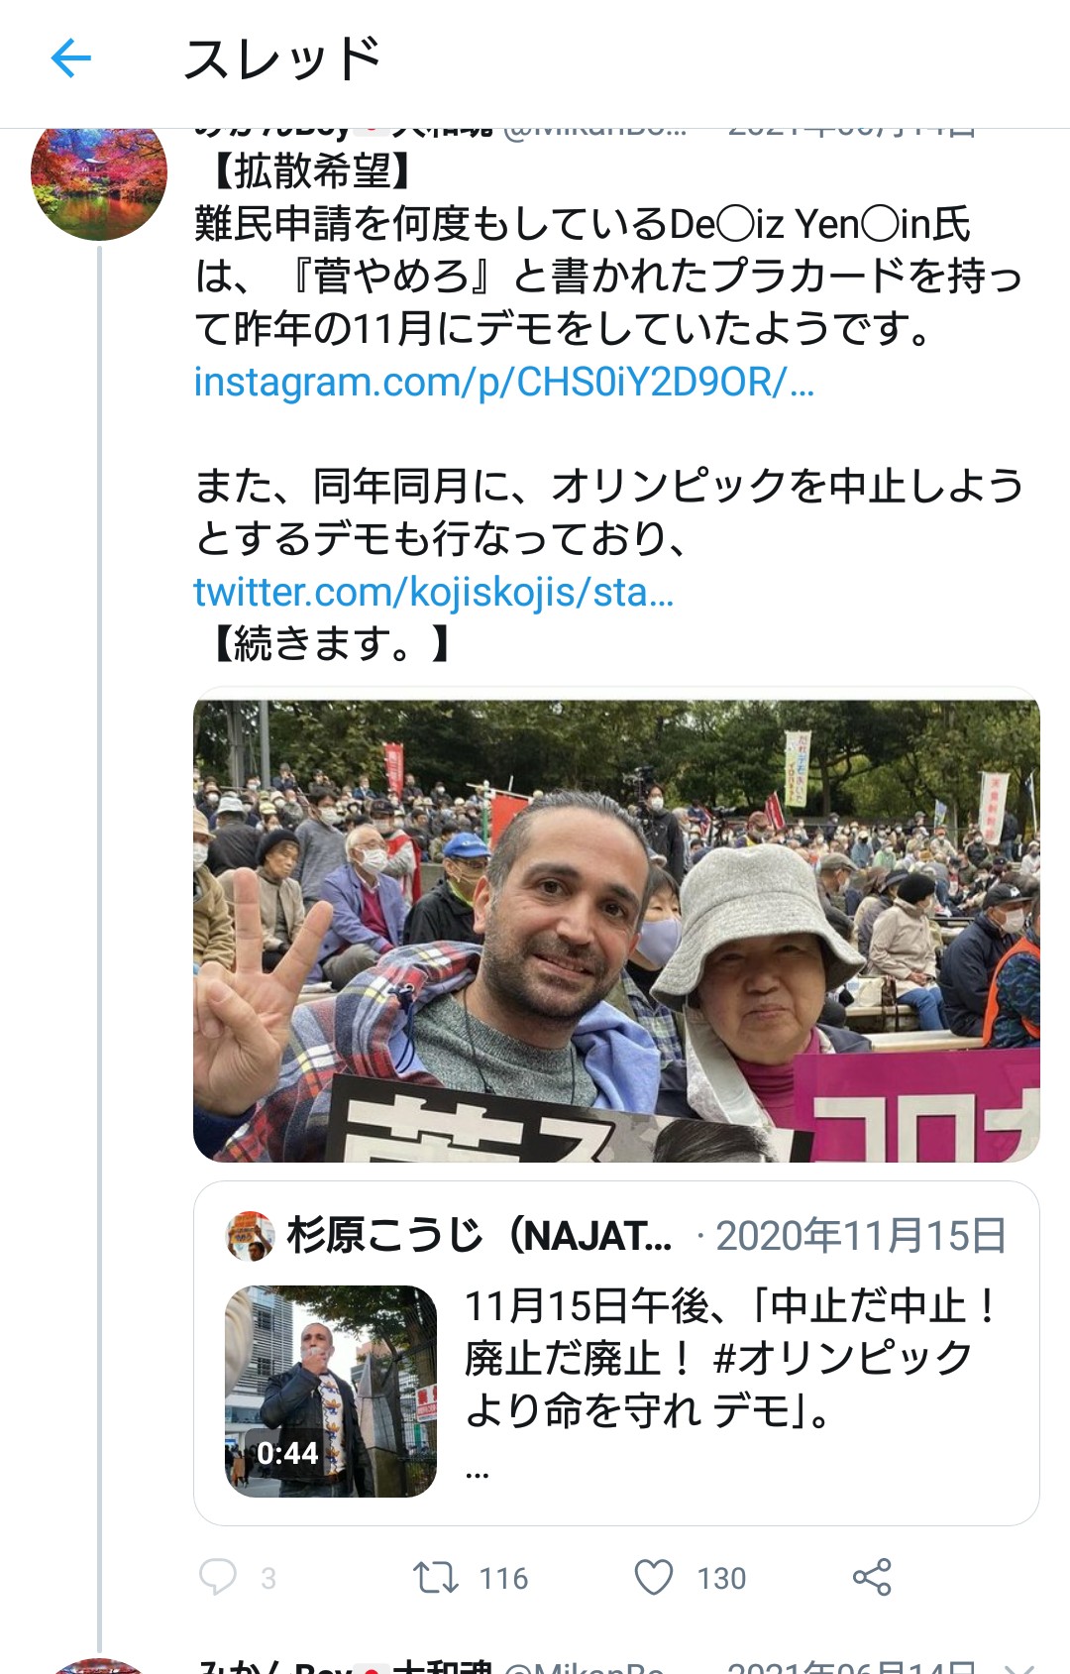Open the reply icon with 3 replies
1070x1674 pixels.
coord(218,1577)
